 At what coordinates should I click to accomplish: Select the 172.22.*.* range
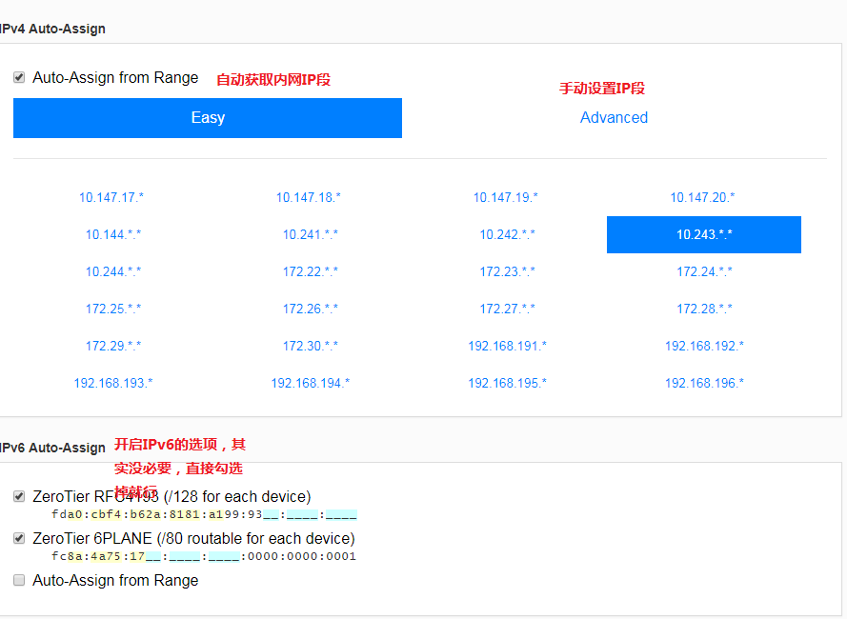(310, 271)
